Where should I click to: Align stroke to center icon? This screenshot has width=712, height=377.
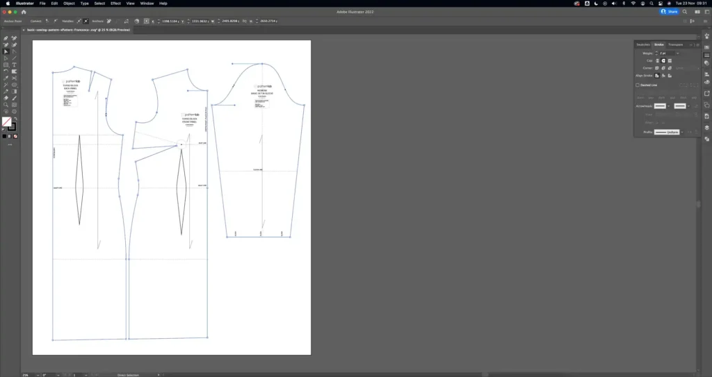click(x=656, y=76)
